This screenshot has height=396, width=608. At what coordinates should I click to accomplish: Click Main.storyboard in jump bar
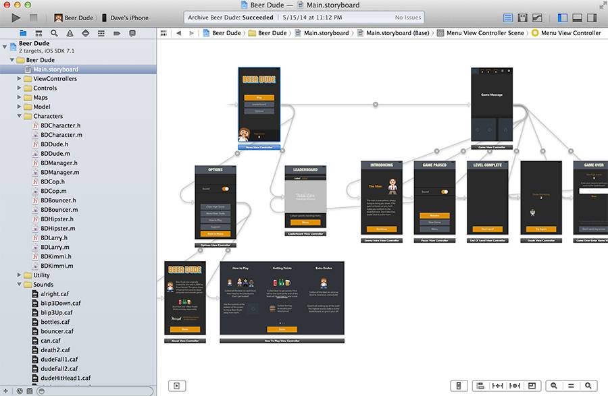(322, 33)
